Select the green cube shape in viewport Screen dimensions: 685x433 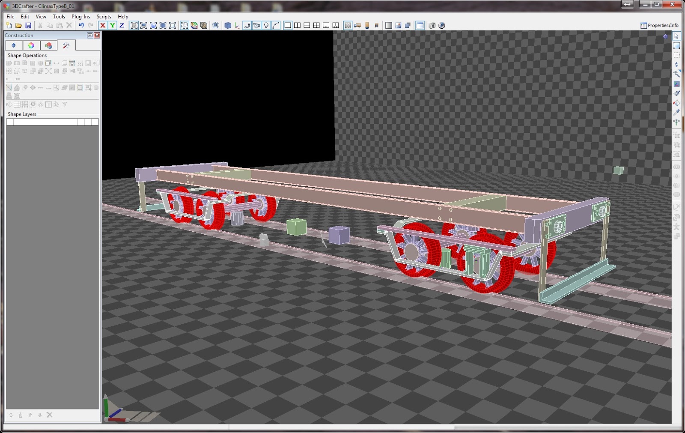(x=296, y=227)
